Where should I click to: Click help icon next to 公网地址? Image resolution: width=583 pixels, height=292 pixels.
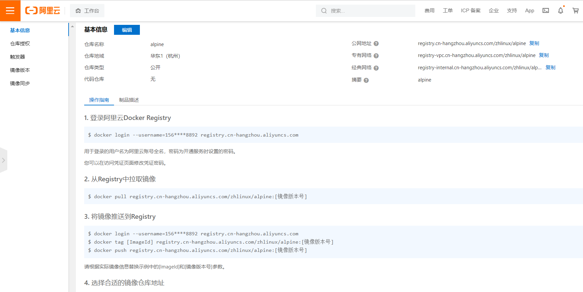(376, 43)
